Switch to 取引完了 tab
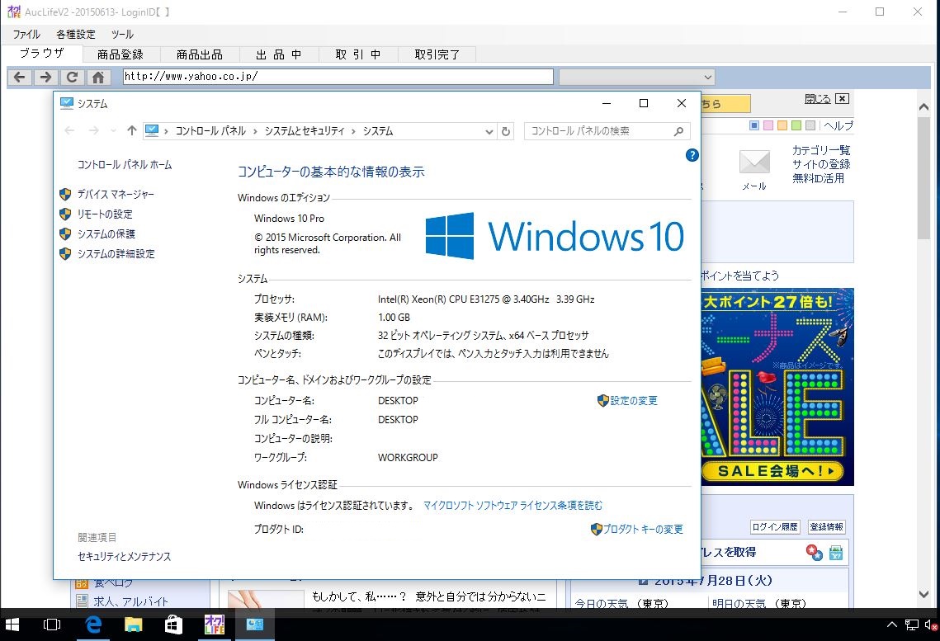The width and height of the screenshot is (940, 641). (437, 54)
